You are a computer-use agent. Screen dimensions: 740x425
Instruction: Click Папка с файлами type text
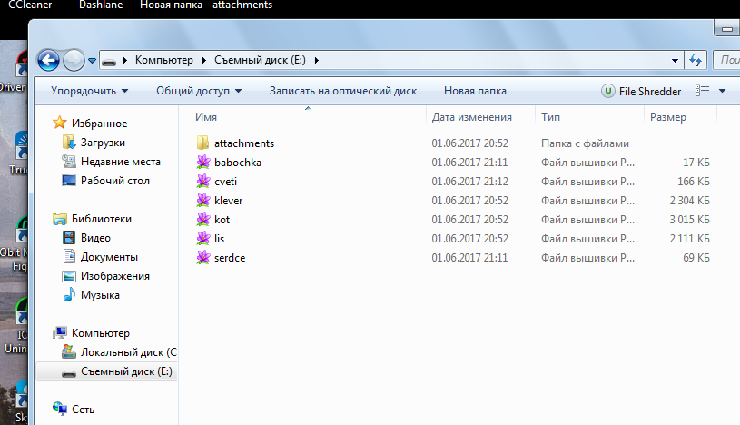[585, 143]
